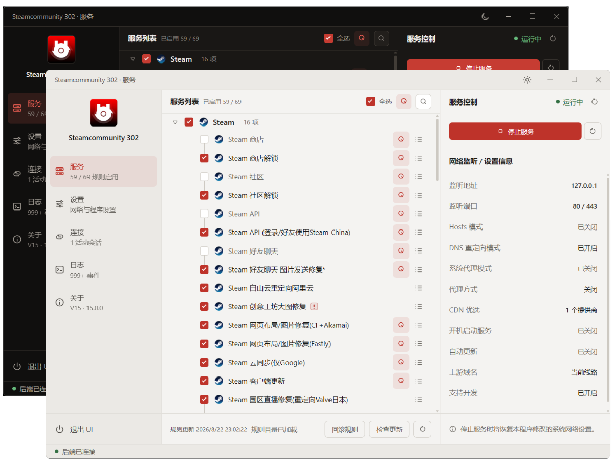Click 停止服务 button in front window
Screen dimensions: 614x461
point(515,131)
